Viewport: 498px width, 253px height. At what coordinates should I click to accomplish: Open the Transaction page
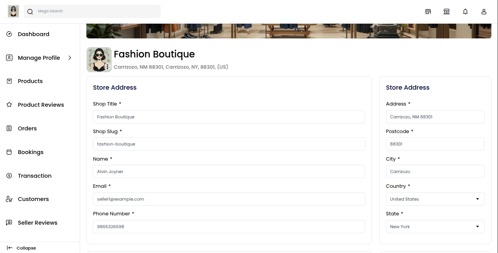coord(34,176)
